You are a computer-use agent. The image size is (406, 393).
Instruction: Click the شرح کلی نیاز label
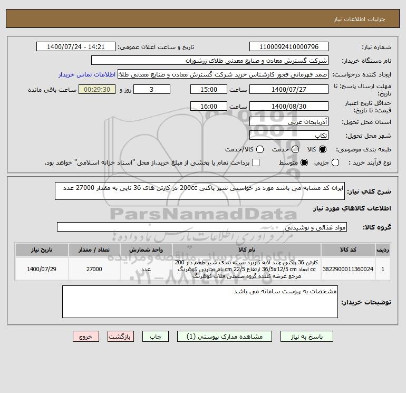tap(369, 191)
